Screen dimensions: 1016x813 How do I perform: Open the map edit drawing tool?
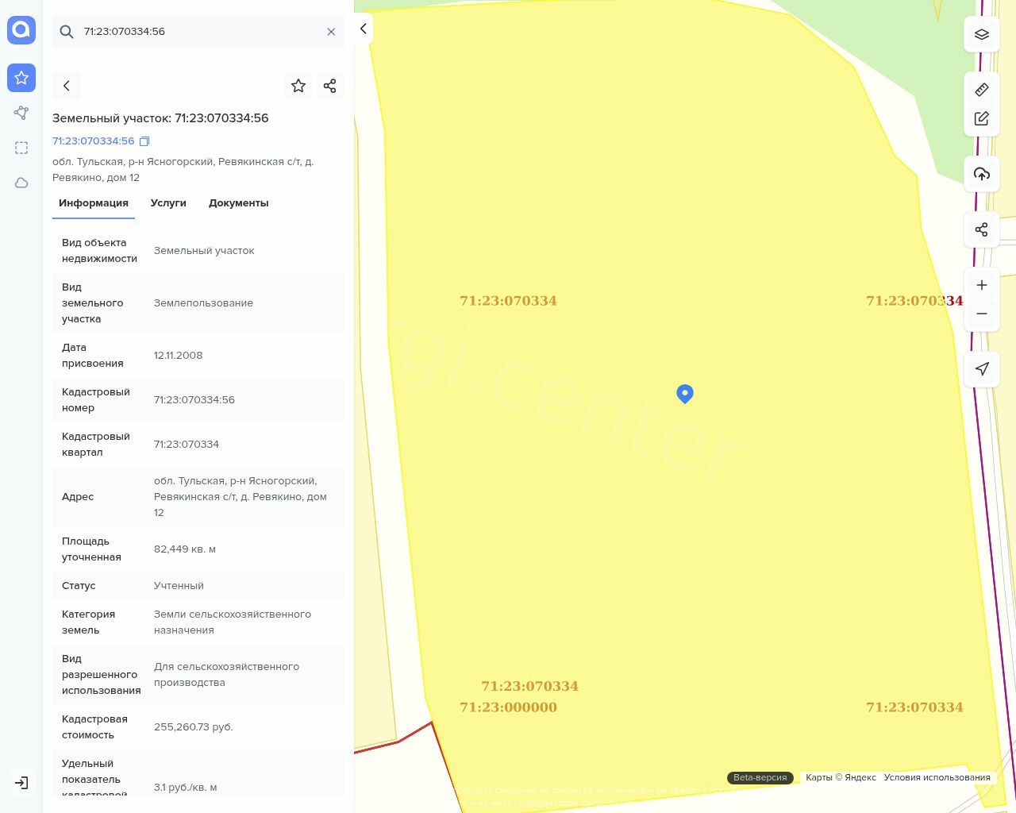pos(982,118)
